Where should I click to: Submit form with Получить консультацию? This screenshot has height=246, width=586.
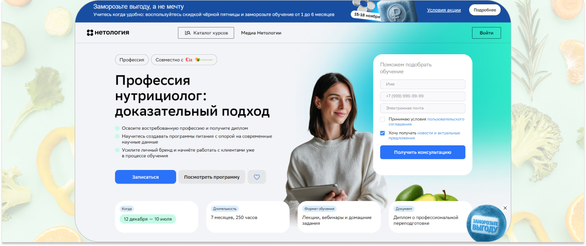423,152
